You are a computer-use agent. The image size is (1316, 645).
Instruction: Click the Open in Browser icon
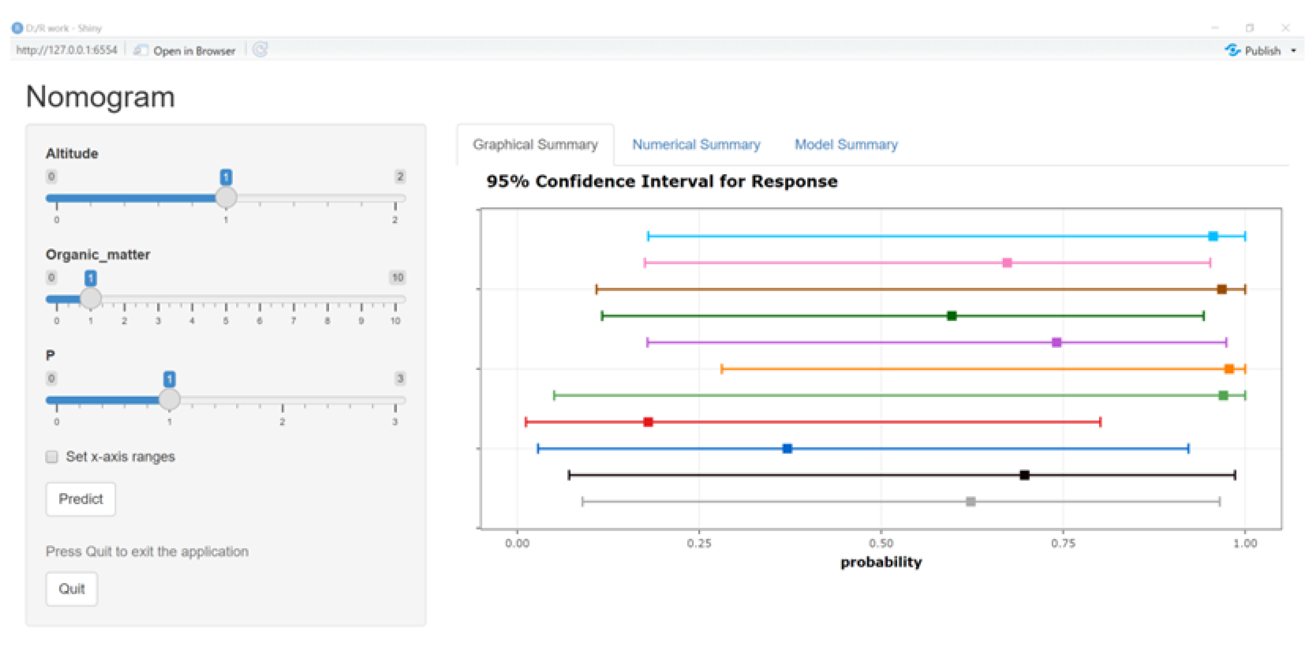pos(140,50)
